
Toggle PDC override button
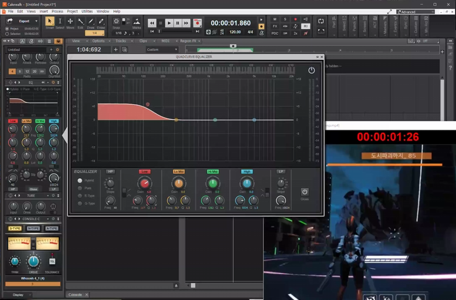click(275, 33)
